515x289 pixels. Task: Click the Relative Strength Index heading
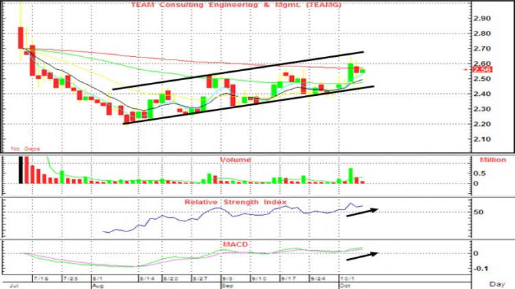pyautogui.click(x=236, y=202)
